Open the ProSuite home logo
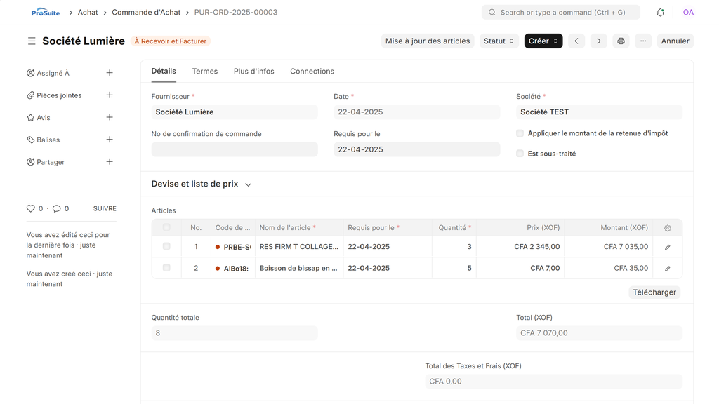Image resolution: width=719 pixels, height=404 pixels. (x=46, y=13)
